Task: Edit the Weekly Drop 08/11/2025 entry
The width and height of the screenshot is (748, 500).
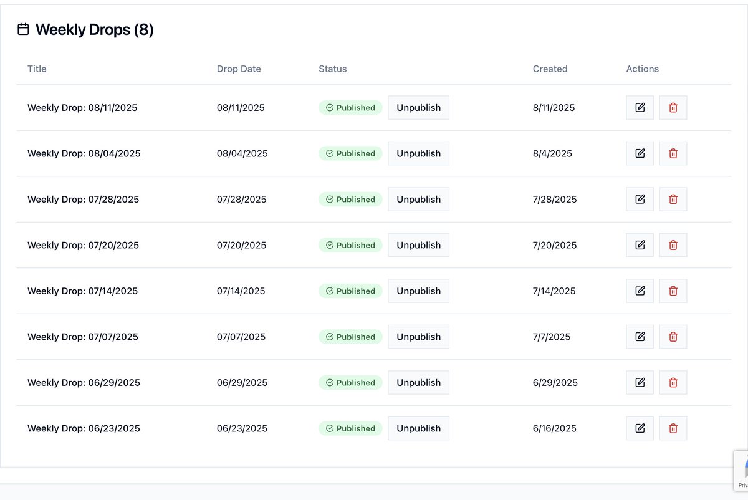Action: [x=640, y=108]
